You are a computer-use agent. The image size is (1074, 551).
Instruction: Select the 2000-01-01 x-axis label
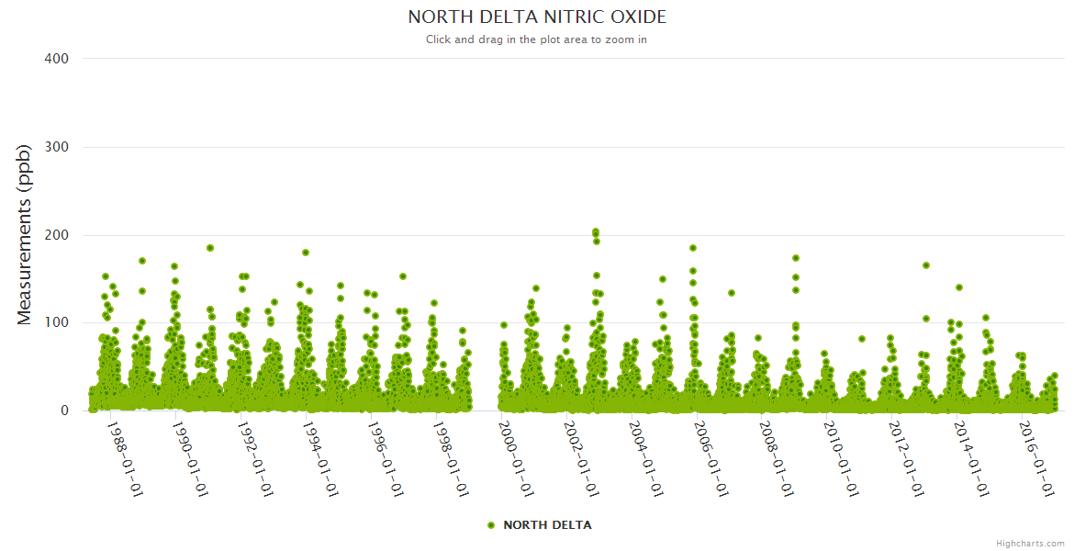(x=516, y=459)
